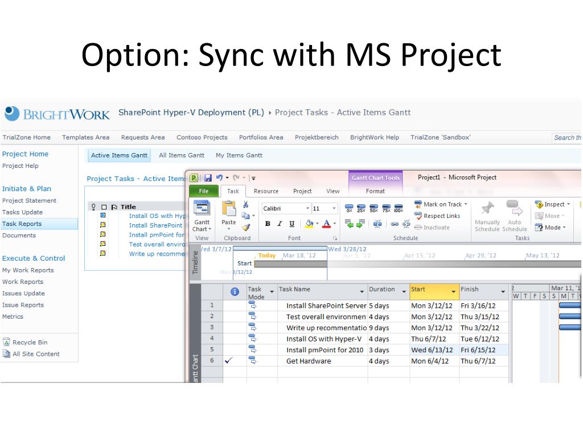Open Project Home in sidebar

pos(25,154)
